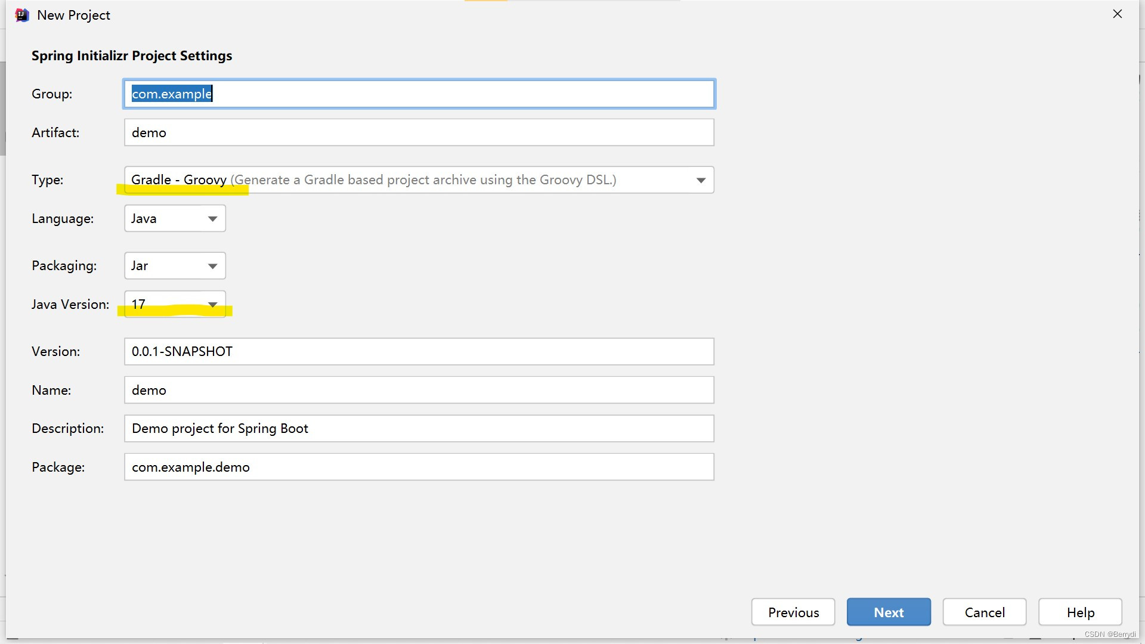This screenshot has width=1145, height=644.
Task: Close the New Project dialog
Action: (1117, 14)
